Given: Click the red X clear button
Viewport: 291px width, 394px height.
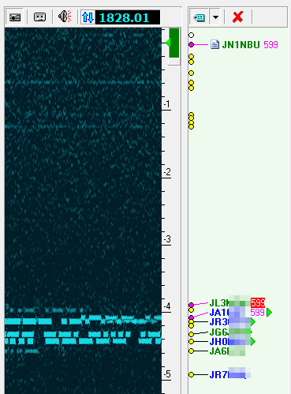Looking at the screenshot, I should (x=238, y=17).
